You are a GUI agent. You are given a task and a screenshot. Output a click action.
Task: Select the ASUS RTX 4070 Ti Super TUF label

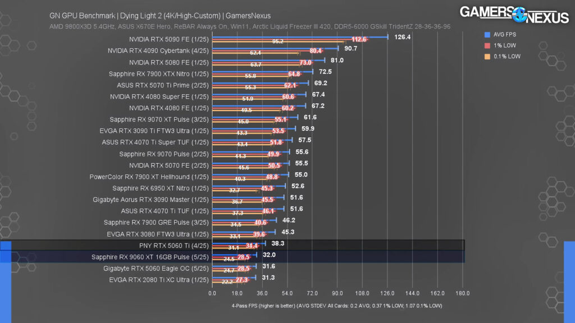click(155, 142)
